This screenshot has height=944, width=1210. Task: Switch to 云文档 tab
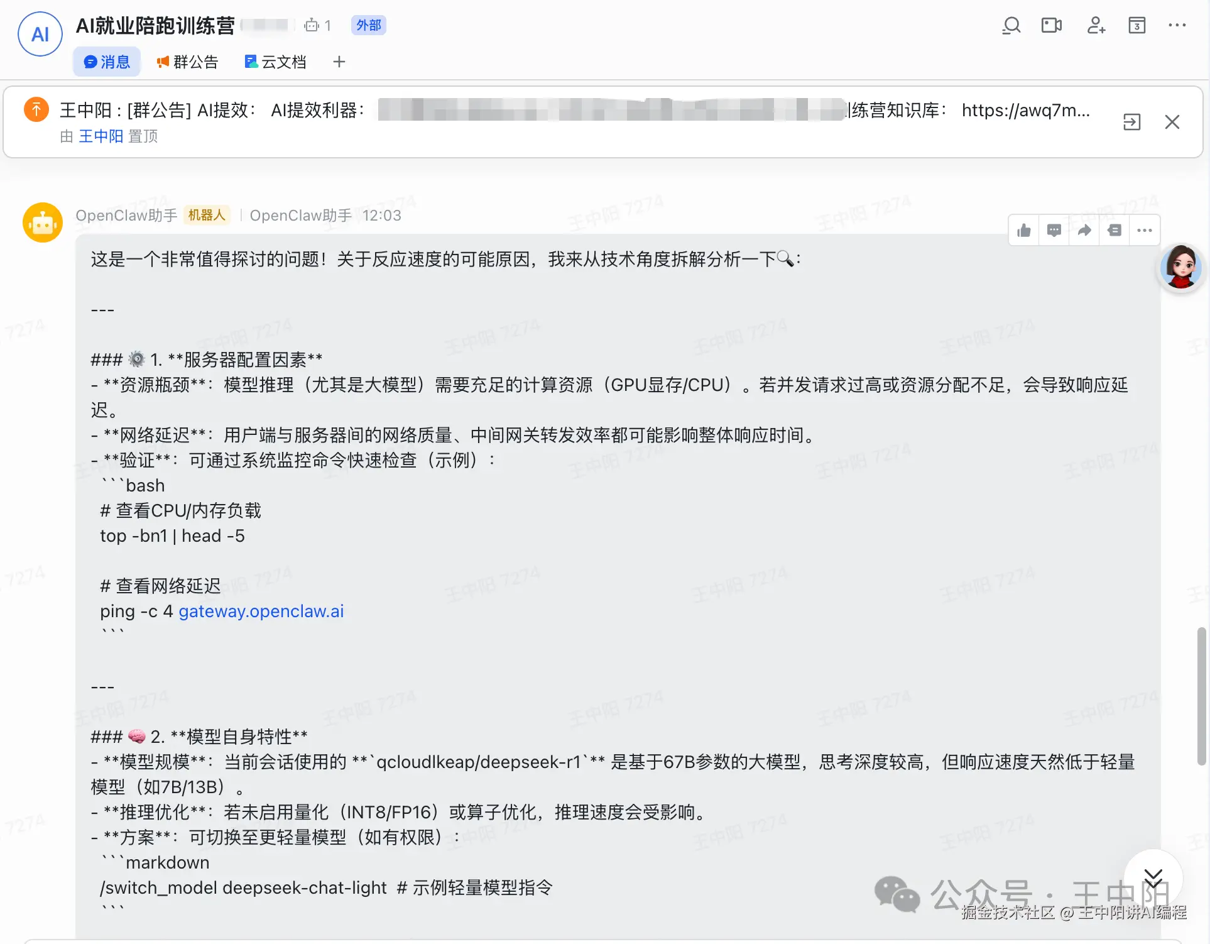pos(275,62)
